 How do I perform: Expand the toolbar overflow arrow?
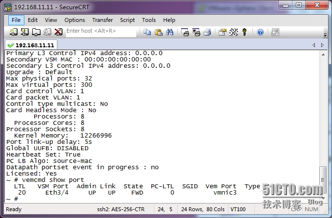coord(326,35)
